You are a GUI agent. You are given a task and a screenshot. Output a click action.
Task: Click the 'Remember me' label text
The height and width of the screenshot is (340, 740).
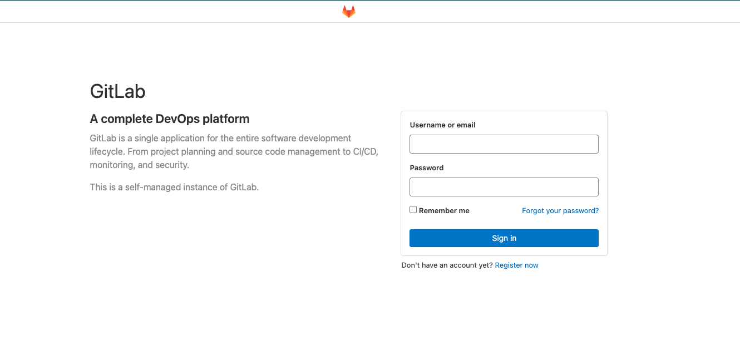point(444,211)
